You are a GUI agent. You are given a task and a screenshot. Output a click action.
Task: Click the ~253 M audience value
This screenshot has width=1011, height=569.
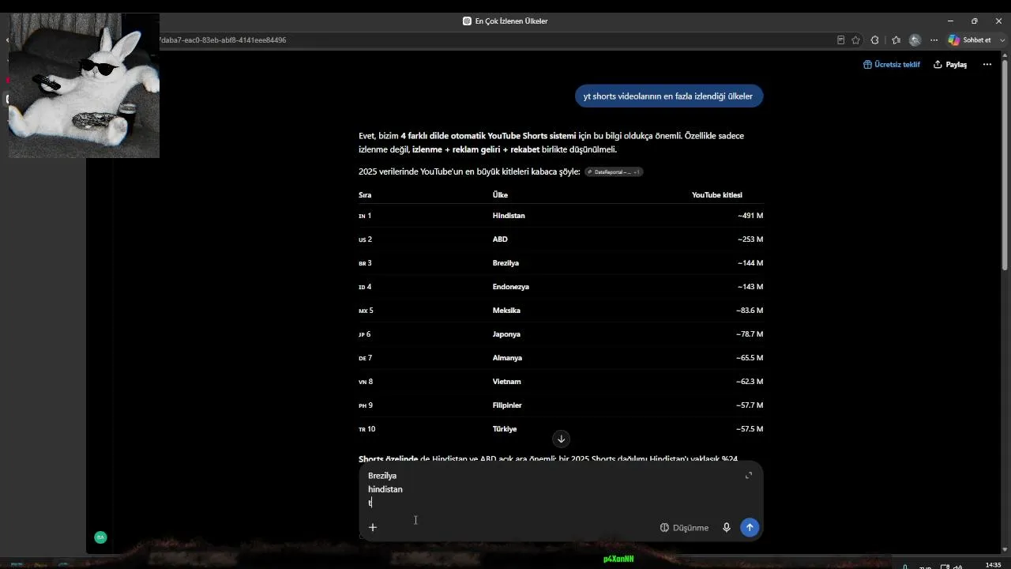(x=750, y=239)
